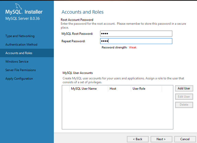Click the User Role column header
Screen dimensions: 197x143
pyautogui.click(x=139, y=89)
